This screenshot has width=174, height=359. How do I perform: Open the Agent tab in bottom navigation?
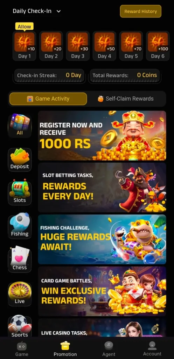tap(109, 350)
